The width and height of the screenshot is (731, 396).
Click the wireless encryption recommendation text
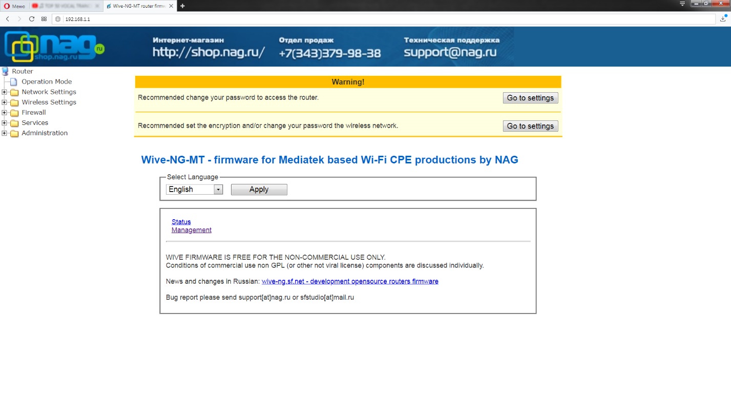click(x=268, y=126)
